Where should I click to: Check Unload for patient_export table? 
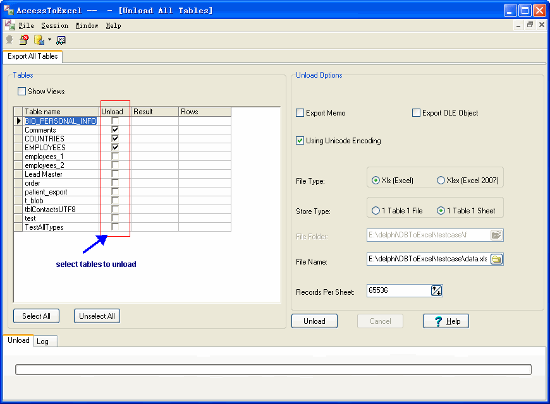coord(115,192)
